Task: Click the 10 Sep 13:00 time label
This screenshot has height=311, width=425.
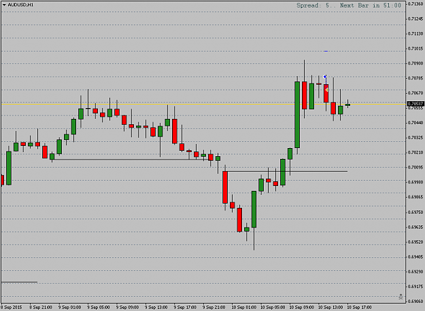Action: point(330,308)
